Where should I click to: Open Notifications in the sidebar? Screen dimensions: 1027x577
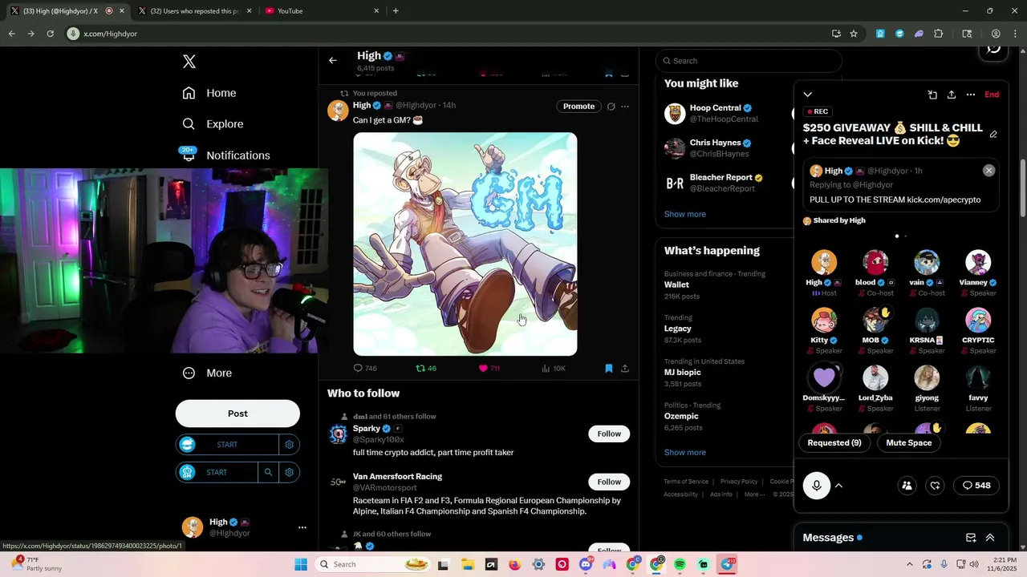(x=226, y=155)
